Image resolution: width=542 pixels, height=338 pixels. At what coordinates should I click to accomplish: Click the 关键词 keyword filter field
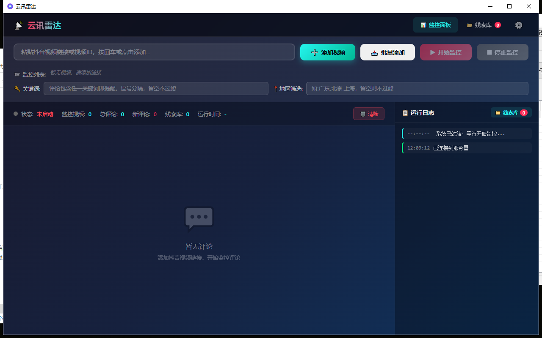coord(156,88)
